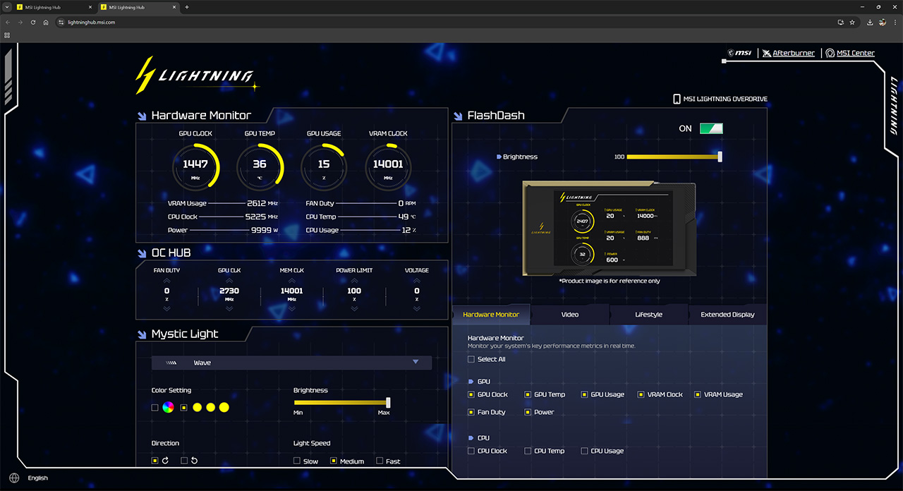Click the first yellow color swatch
Viewport: 903px width, 491px height.
[x=198, y=407]
